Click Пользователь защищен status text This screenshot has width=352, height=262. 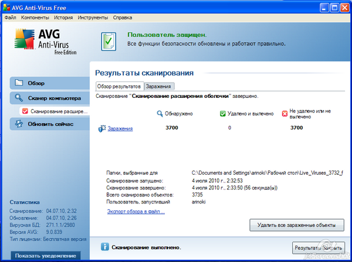[167, 35]
